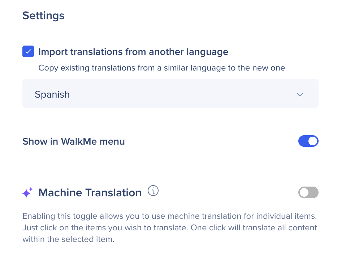Click the Machine Translation info icon
Image resolution: width=346 pixels, height=256 pixels.
point(153,191)
